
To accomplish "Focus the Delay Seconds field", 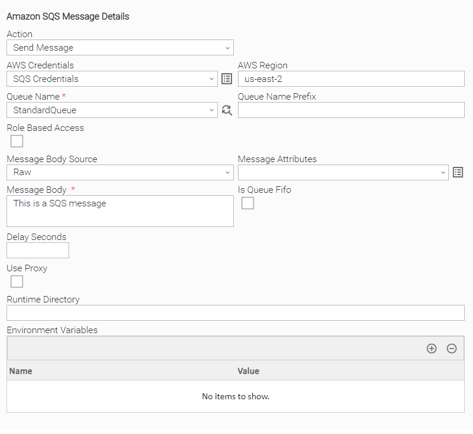I will click(38, 250).
